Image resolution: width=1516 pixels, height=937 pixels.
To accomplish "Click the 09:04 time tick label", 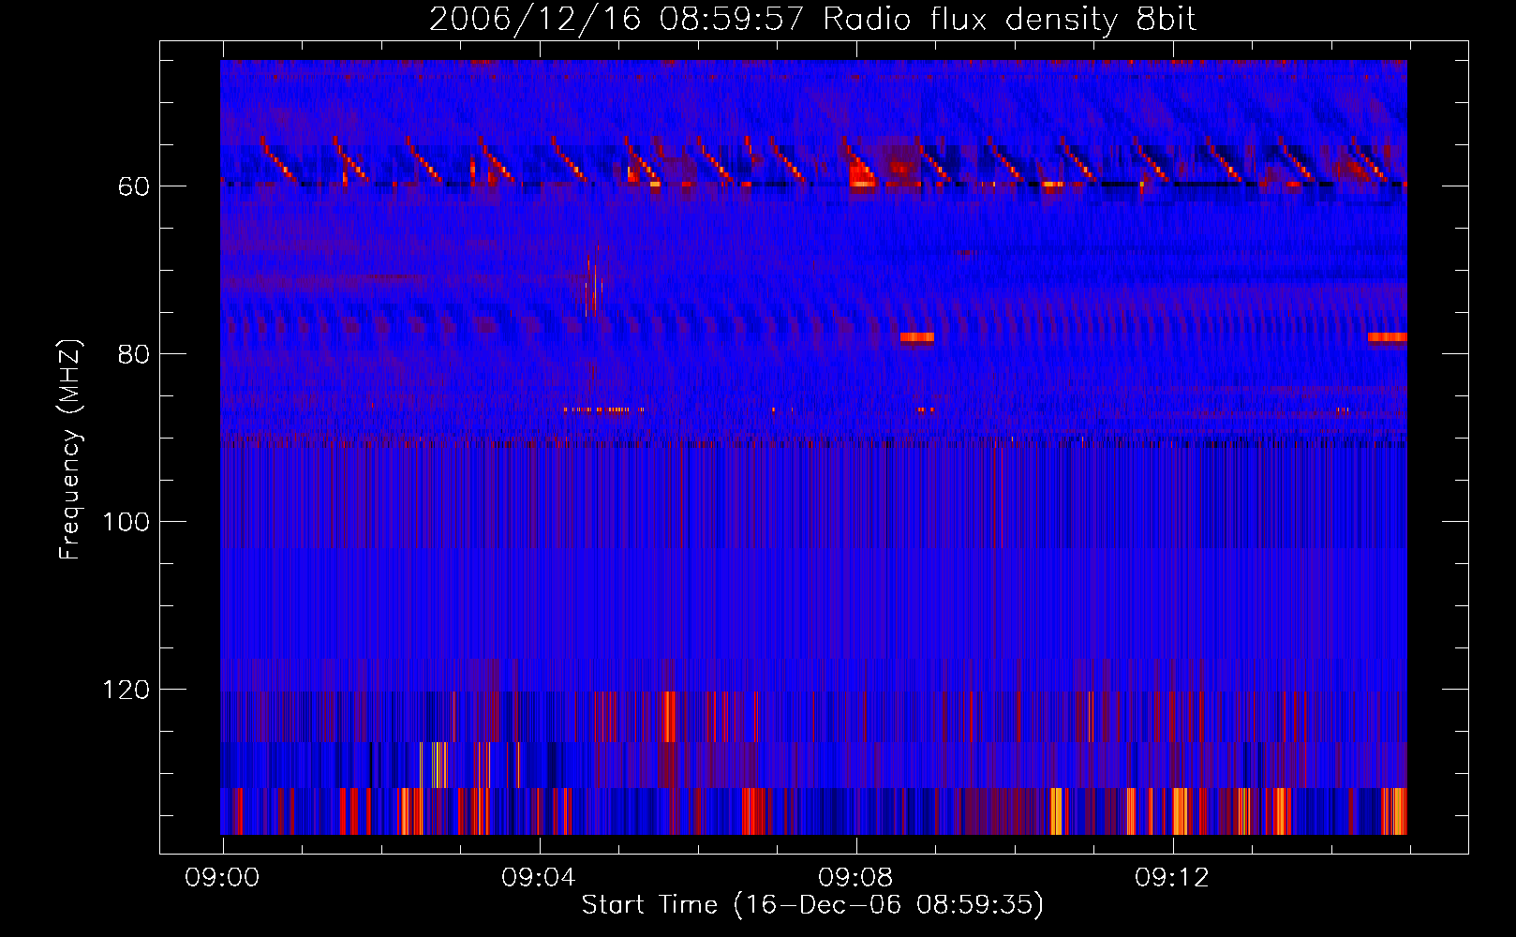I will pyautogui.click(x=539, y=878).
